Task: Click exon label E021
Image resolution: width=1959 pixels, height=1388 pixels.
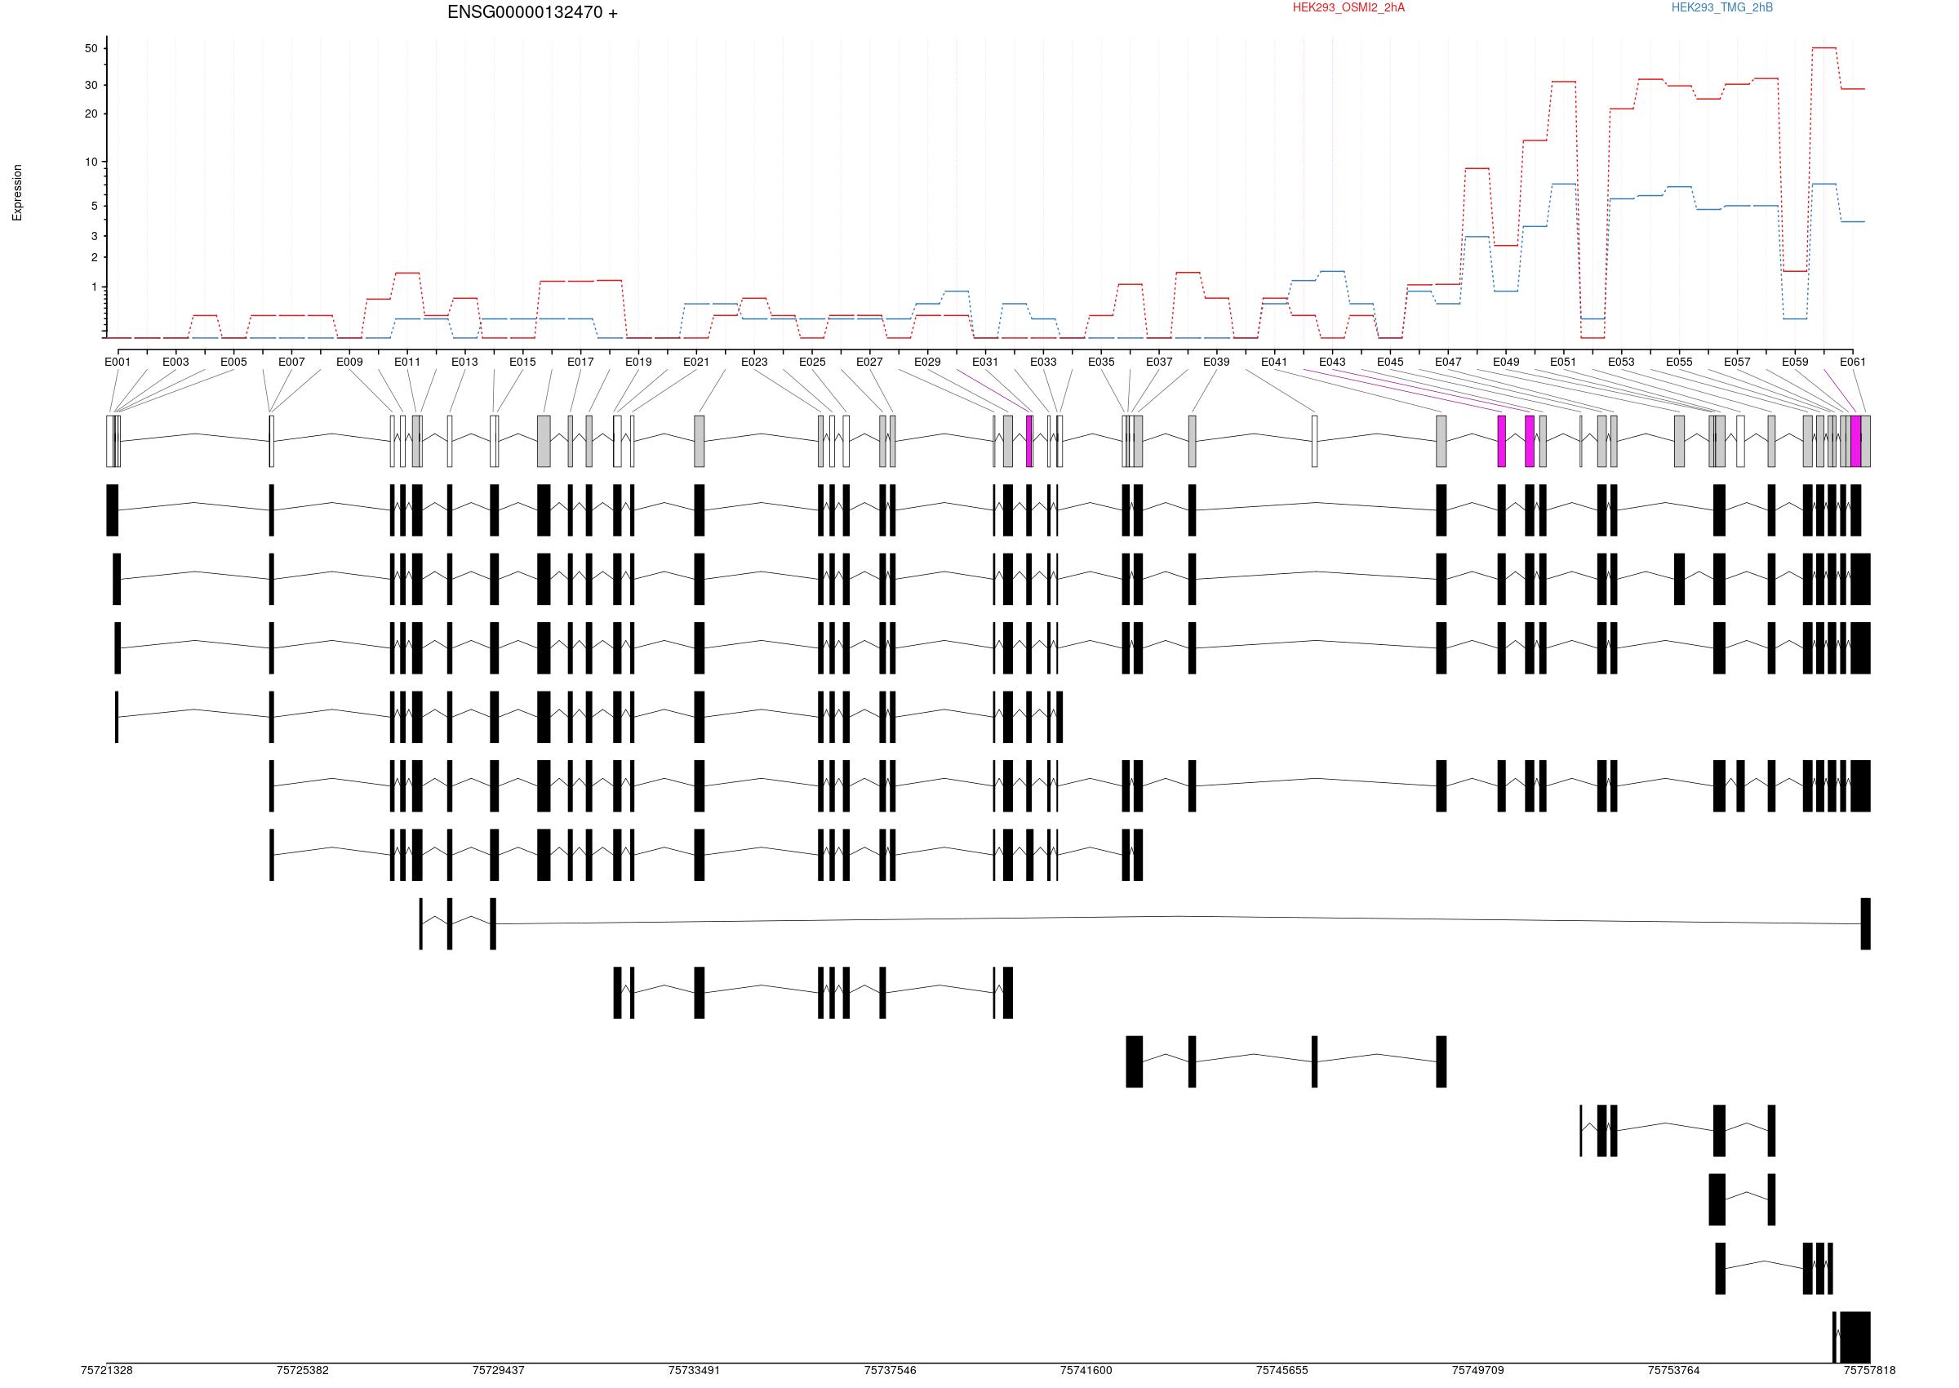Action: tap(696, 362)
